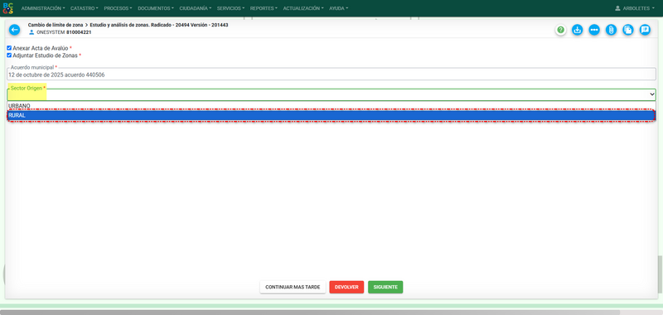The width and height of the screenshot is (663, 315).
Task: Click the copy documents icon
Action: (628, 30)
